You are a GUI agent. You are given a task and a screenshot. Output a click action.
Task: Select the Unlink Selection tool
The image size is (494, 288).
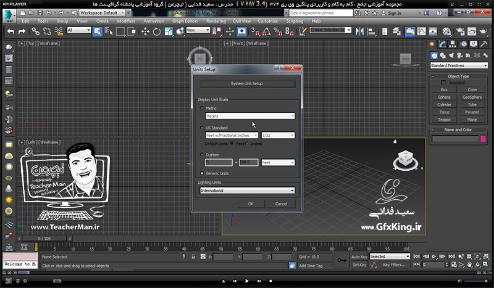pyautogui.click(x=47, y=31)
